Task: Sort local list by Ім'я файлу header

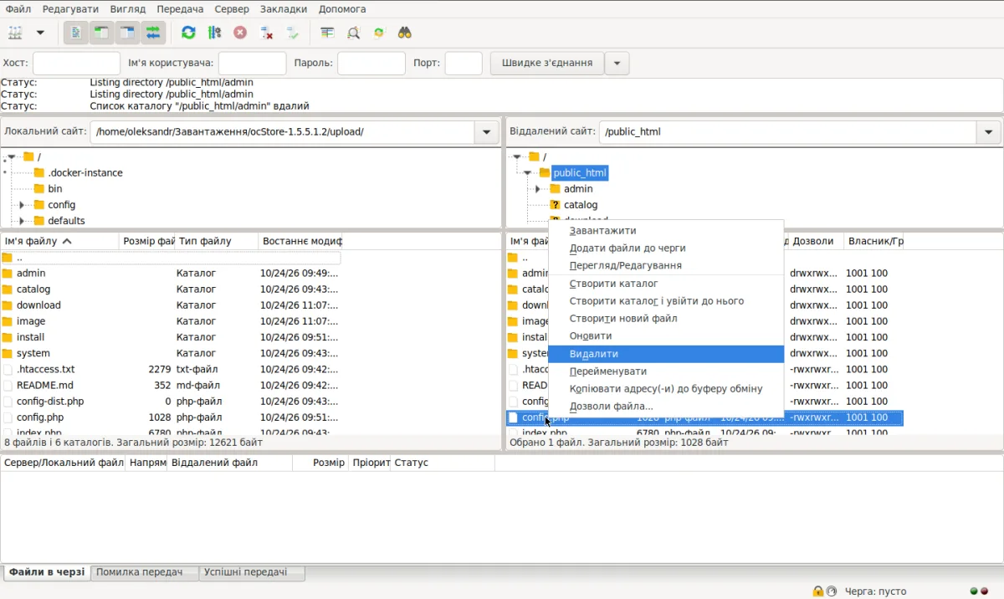Action: (59, 241)
